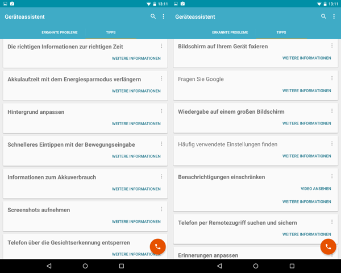
Task: Open options for 'Screenshots aufnehmen' card
Action: pos(161,209)
